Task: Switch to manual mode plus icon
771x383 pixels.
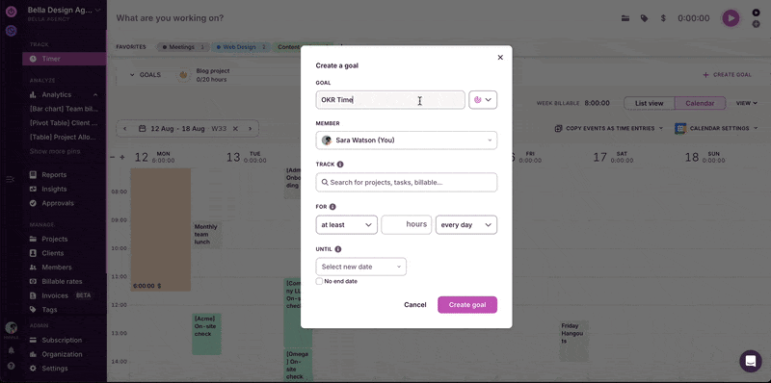Action: pos(756,24)
